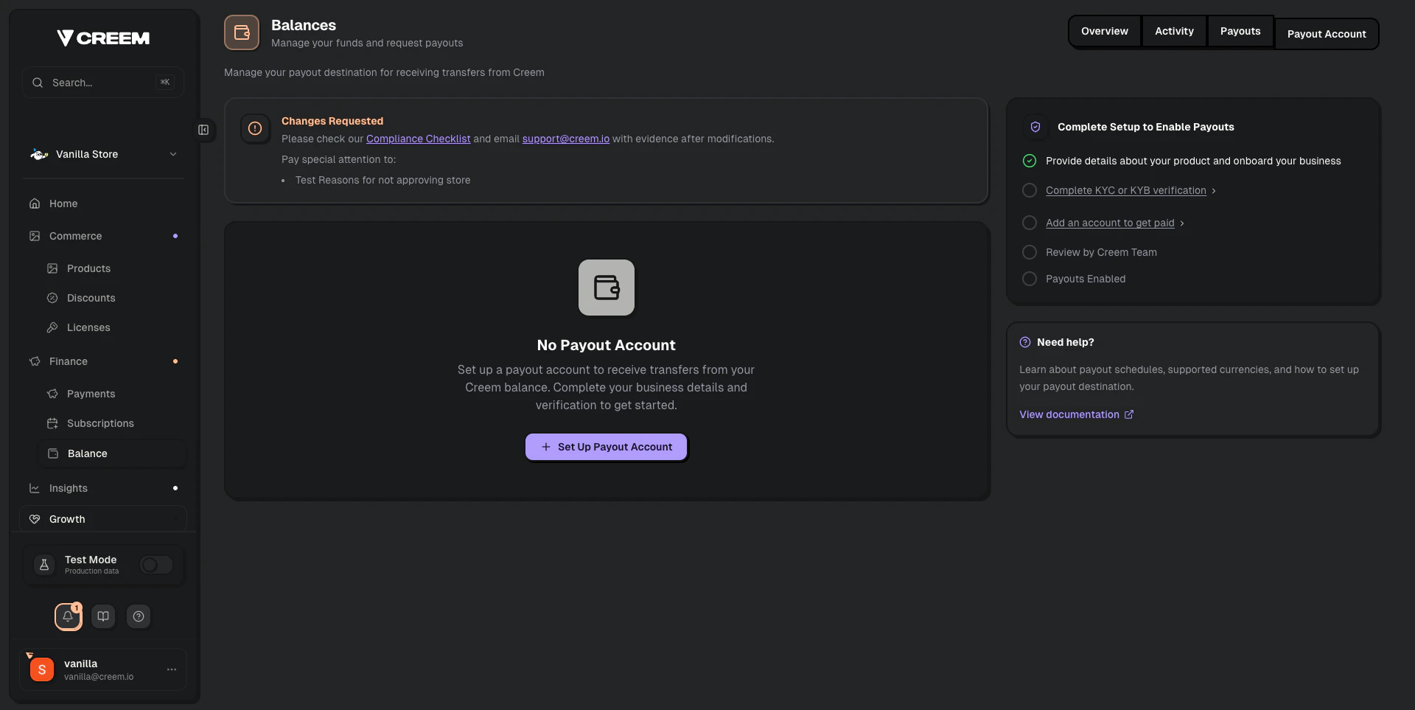Select the Payments icon in Finance section

point(52,394)
